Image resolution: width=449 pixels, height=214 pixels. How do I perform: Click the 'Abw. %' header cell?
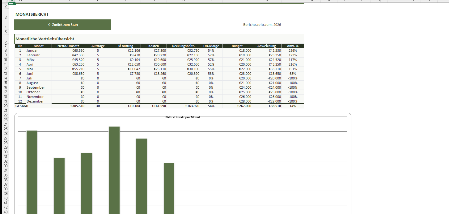click(293, 46)
